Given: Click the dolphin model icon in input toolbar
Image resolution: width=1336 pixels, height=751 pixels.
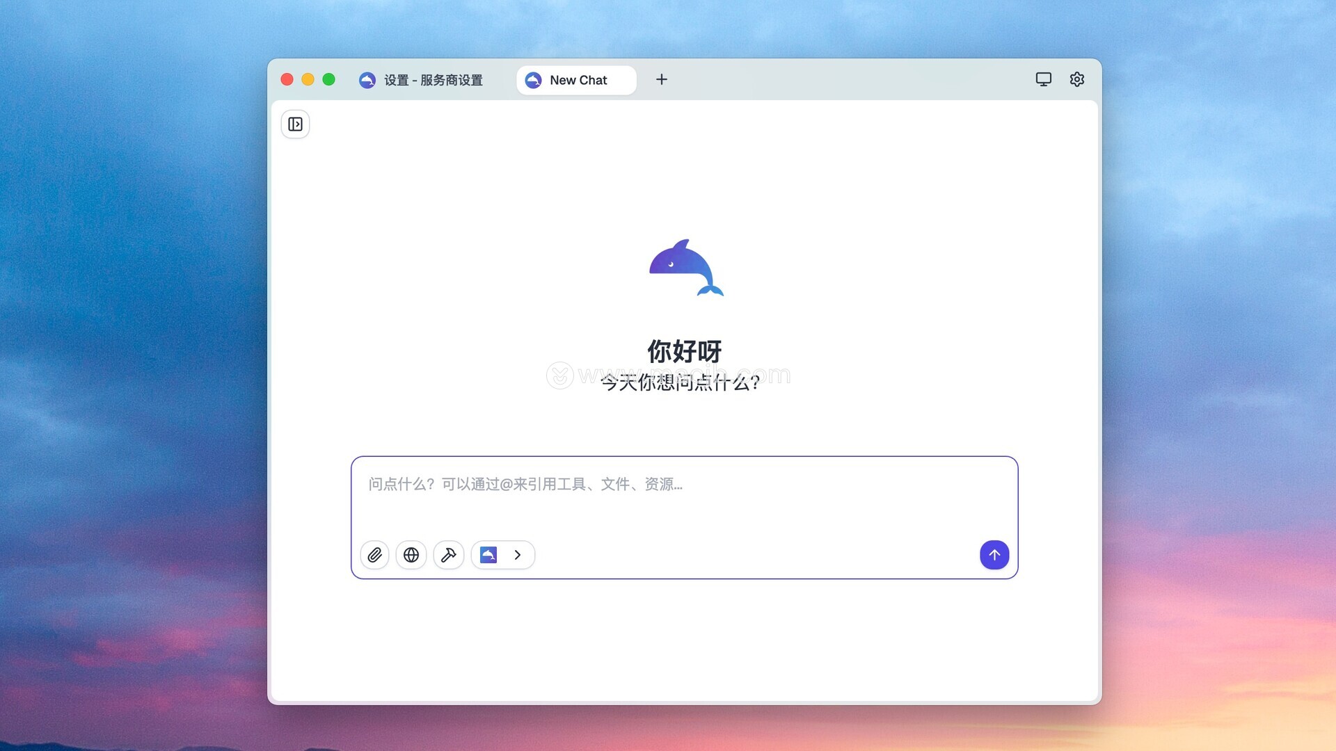Looking at the screenshot, I should click(x=488, y=555).
